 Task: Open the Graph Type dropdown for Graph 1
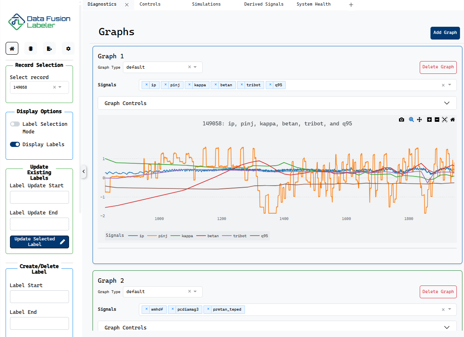(195, 67)
